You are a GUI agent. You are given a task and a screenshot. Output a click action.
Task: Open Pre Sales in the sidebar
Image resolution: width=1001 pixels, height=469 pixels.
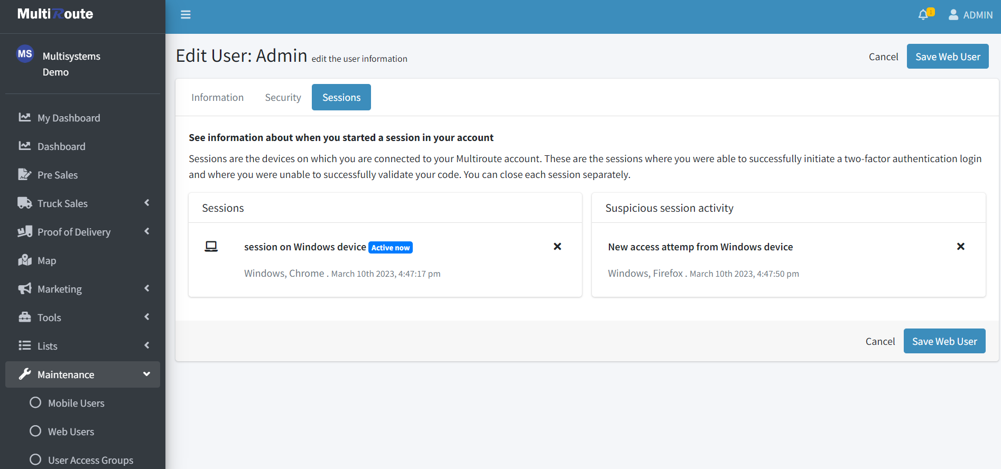(x=57, y=175)
